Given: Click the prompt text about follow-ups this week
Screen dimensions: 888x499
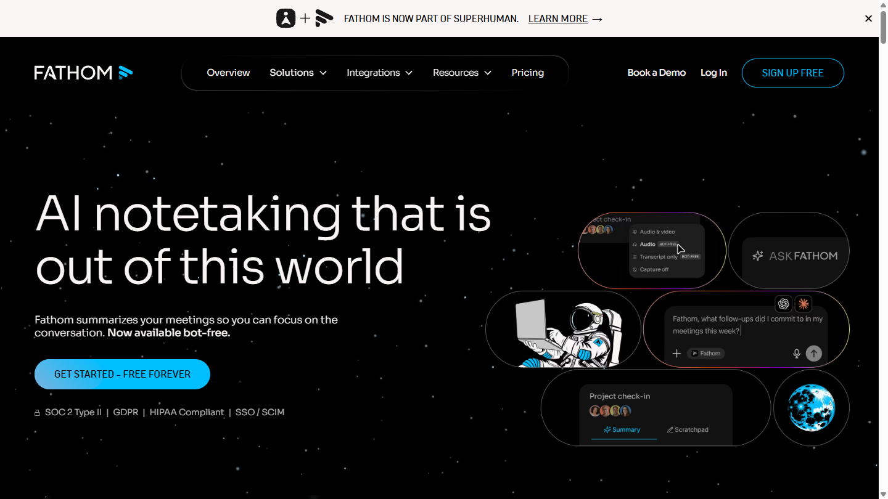Looking at the screenshot, I should [747, 325].
